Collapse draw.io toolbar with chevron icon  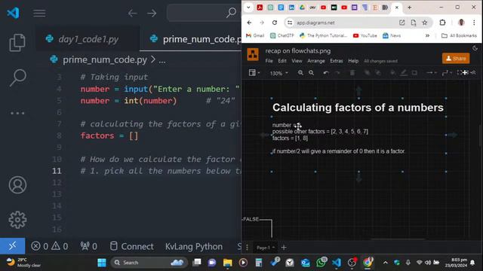pyautogui.click(x=474, y=73)
